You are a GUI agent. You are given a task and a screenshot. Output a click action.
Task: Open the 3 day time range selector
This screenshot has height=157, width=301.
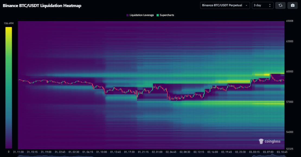pyautogui.click(x=262, y=5)
